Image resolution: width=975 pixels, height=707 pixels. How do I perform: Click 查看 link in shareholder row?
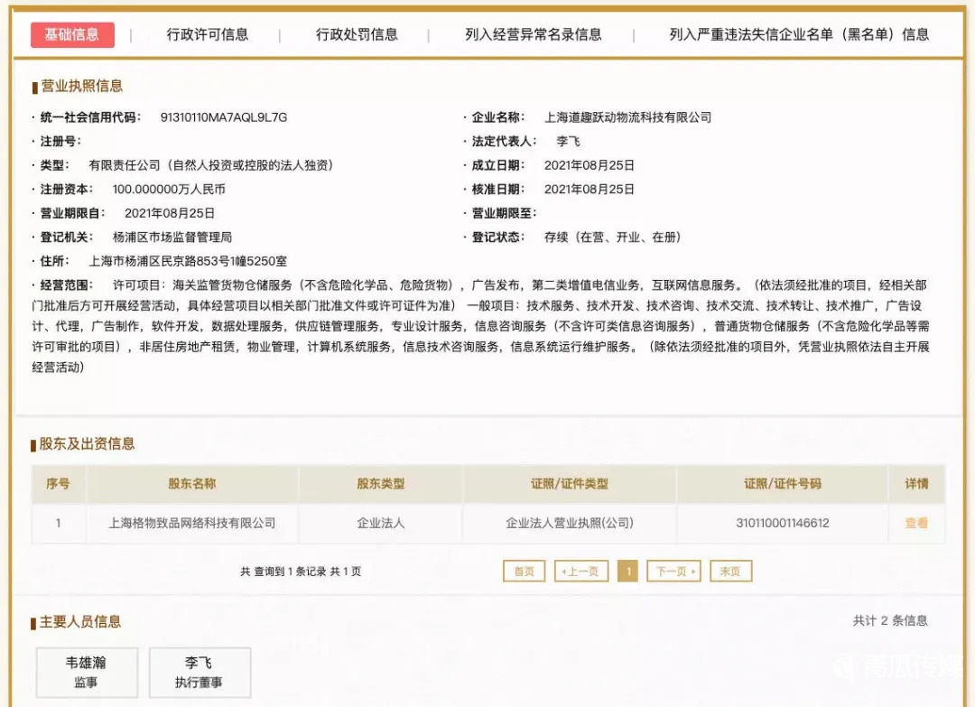[916, 524]
